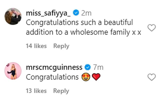Reply to the miss_safiyya_ comment
Screen dimensions: 163x100
click(x=61, y=46)
